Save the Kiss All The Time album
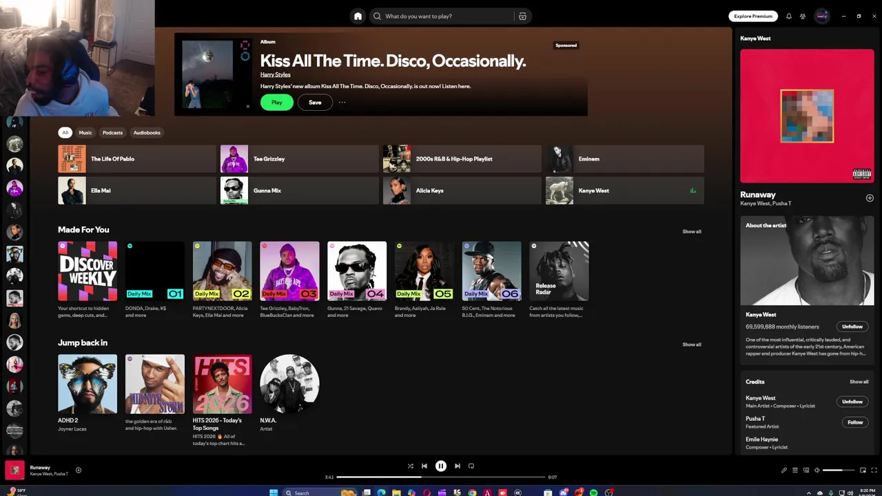Image resolution: width=882 pixels, height=496 pixels. click(315, 102)
